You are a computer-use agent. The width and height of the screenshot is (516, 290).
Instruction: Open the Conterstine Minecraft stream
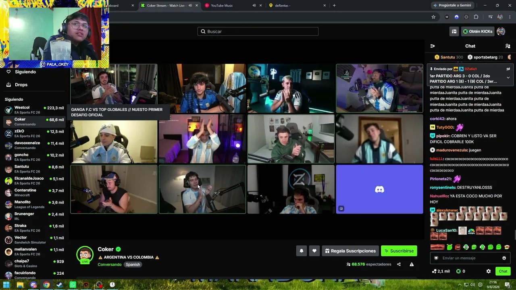click(34, 193)
